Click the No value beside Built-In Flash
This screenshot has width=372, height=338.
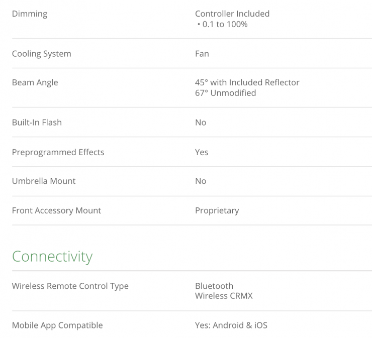pyautogui.click(x=201, y=123)
